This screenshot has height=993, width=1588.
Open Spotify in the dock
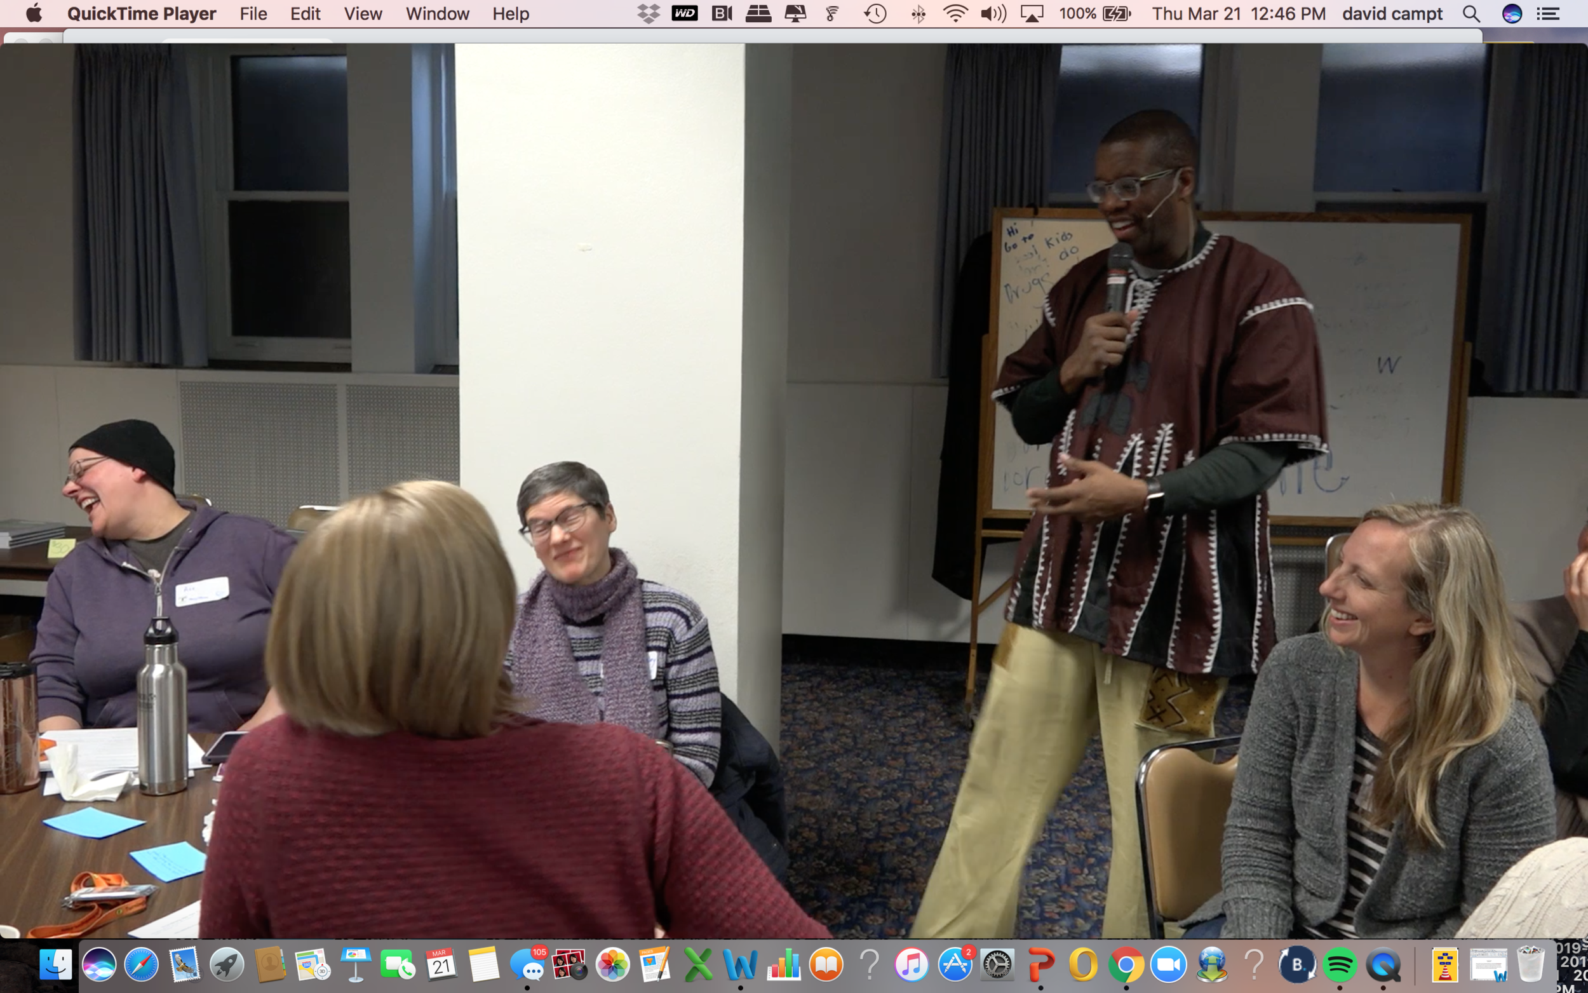(1339, 964)
